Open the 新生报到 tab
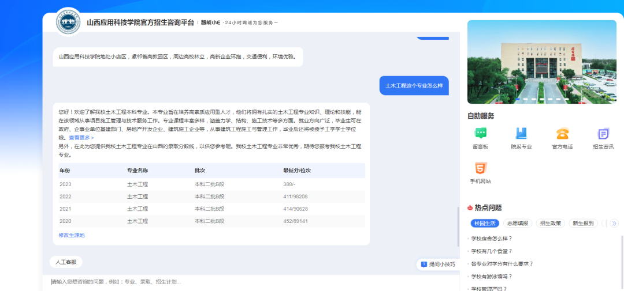 pyautogui.click(x=582, y=223)
